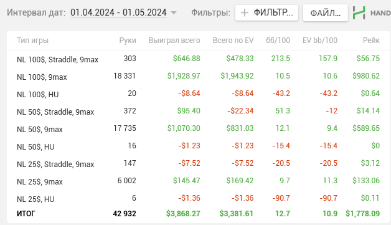Sort by the Тип игры column header
Screen dimensions: 391x225
tap(32, 41)
